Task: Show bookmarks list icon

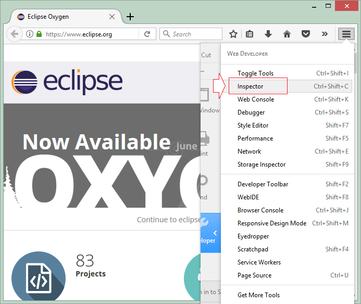Action: click(x=250, y=34)
